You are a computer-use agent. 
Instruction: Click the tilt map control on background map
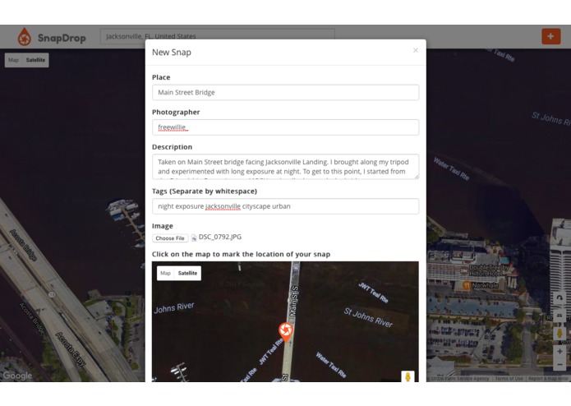tap(559, 315)
